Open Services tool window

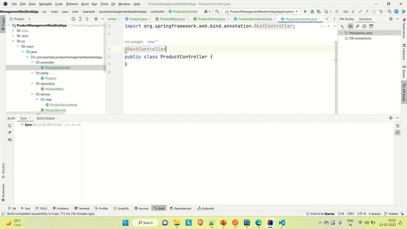pos(142,208)
